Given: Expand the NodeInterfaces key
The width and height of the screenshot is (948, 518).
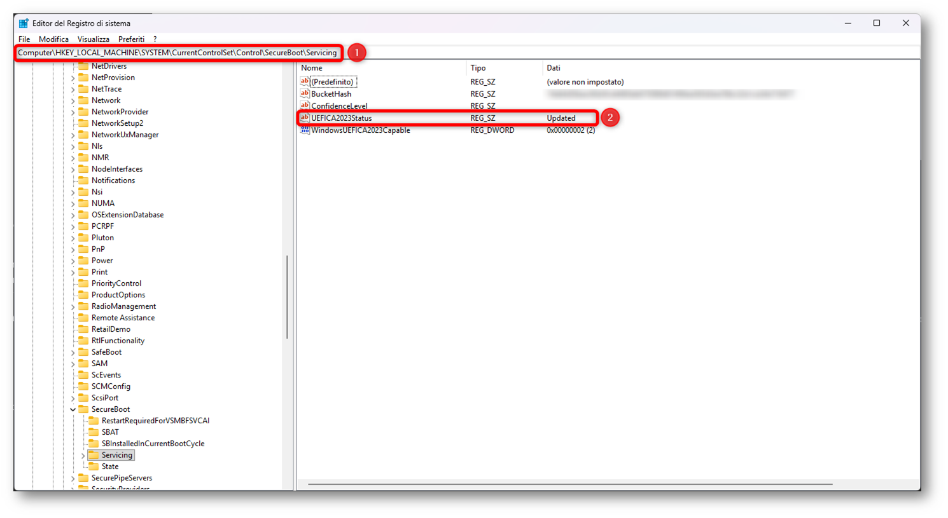Looking at the screenshot, I should tap(73, 170).
